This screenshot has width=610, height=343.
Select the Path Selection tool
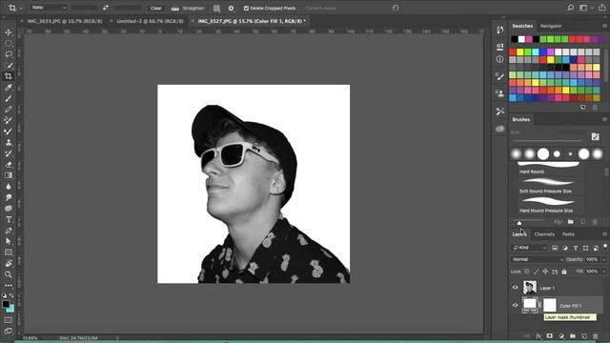click(x=9, y=241)
